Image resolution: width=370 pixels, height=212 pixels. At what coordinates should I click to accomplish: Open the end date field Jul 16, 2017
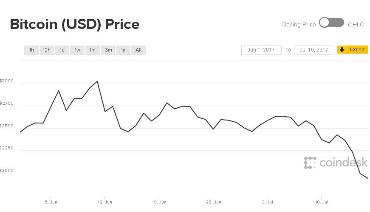[314, 50]
